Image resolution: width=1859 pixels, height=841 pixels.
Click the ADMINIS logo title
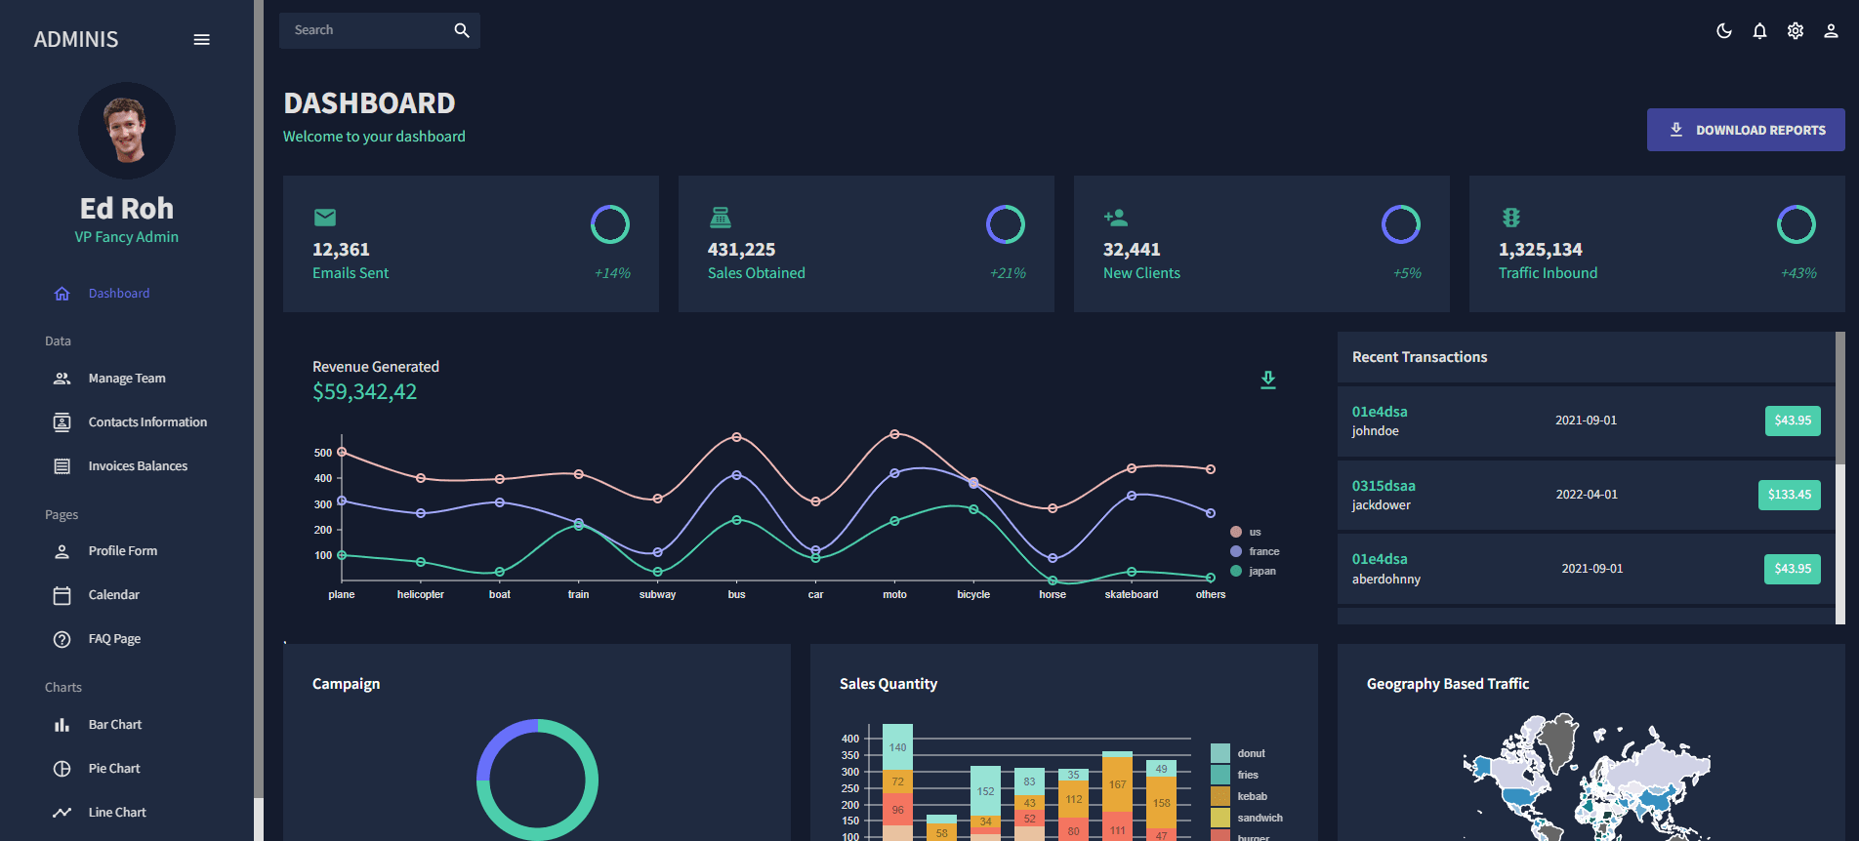tap(76, 40)
